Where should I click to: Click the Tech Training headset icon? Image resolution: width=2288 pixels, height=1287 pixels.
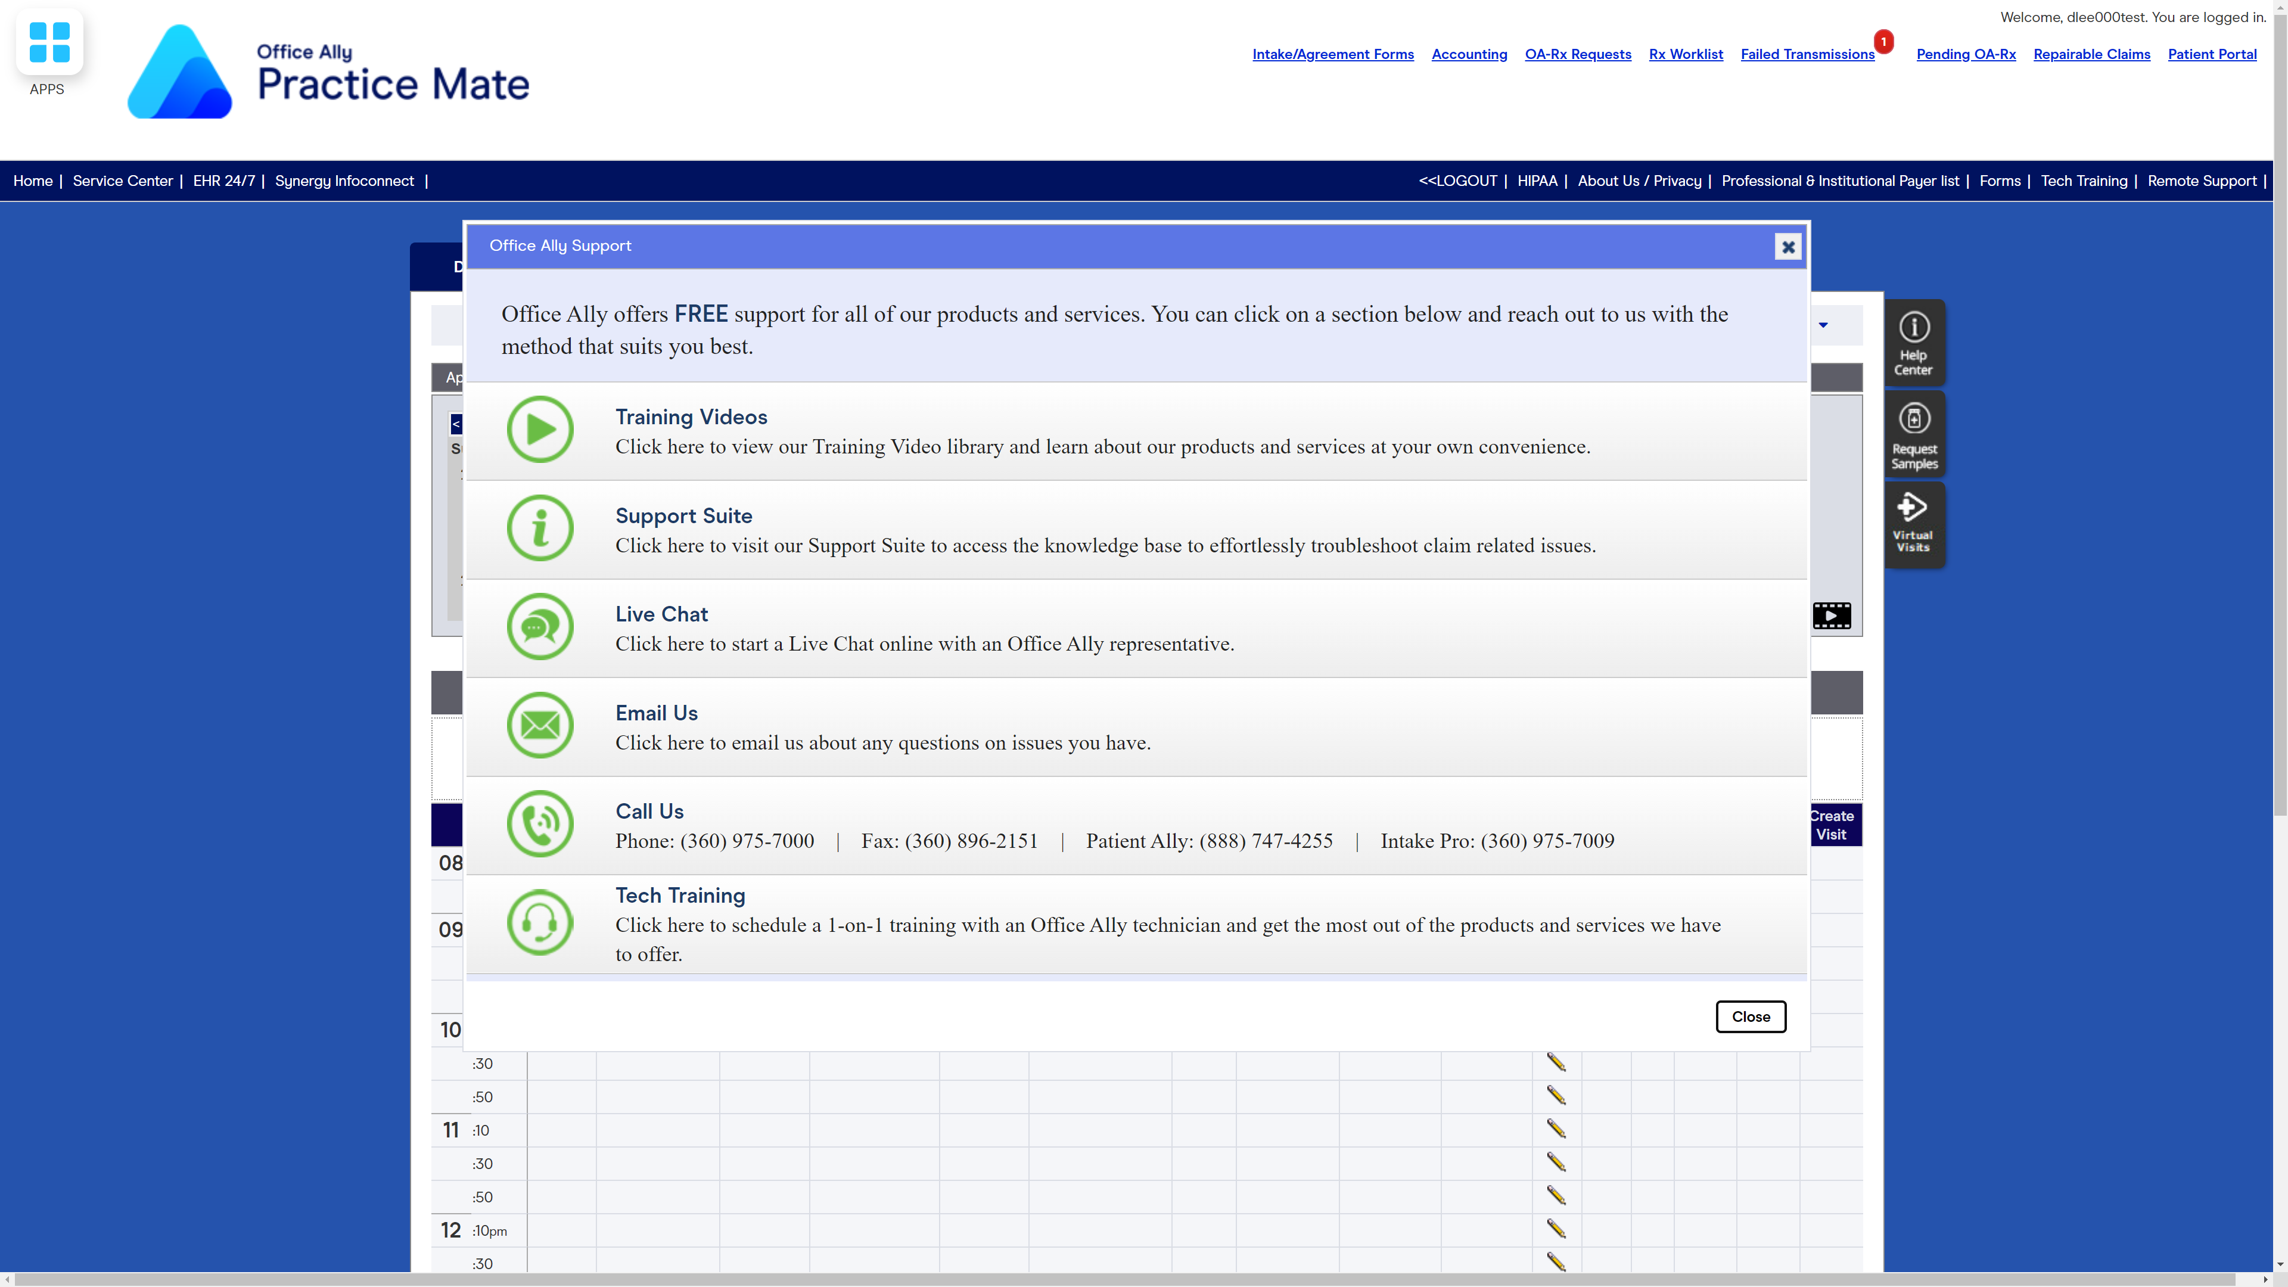point(540,923)
